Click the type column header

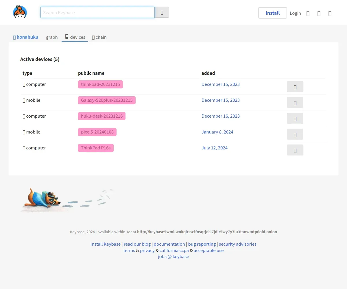(x=27, y=73)
